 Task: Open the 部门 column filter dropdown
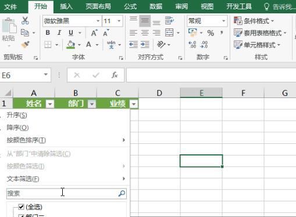92,104
